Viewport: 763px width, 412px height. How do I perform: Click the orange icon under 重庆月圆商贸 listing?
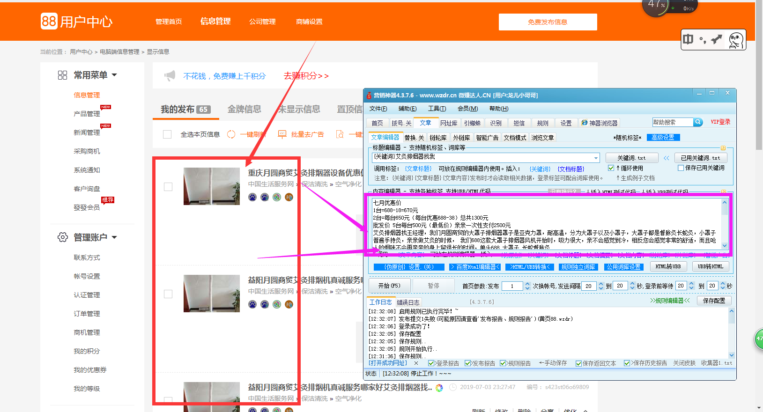point(289,197)
